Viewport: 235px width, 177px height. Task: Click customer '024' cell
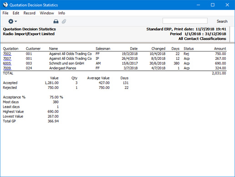(x=29, y=68)
